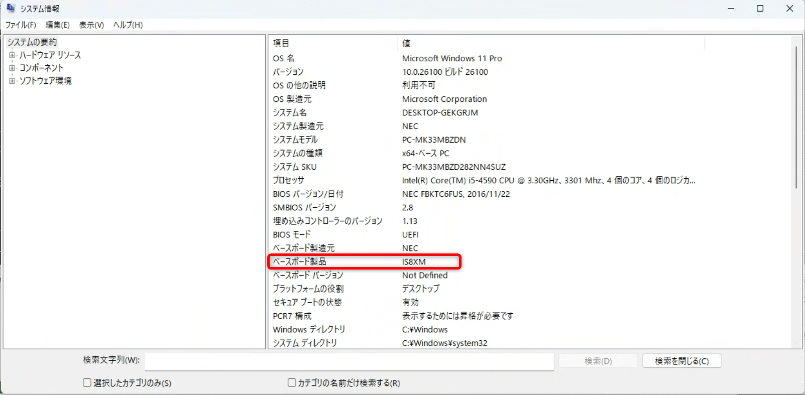Click the System Information app icon in title bar
The height and width of the screenshot is (395, 805).
(x=11, y=8)
